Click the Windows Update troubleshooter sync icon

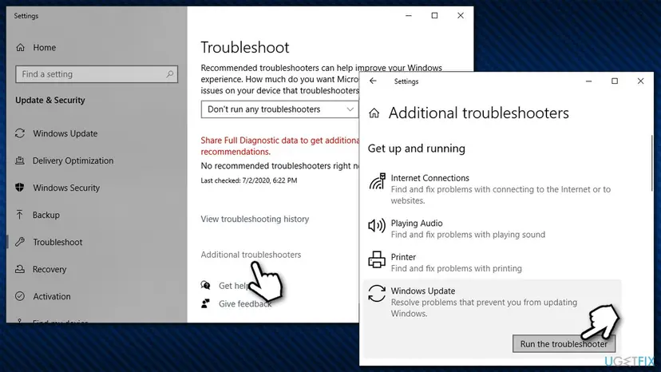[x=377, y=294]
